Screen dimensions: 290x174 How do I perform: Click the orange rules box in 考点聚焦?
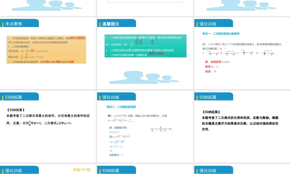(x=46, y=50)
